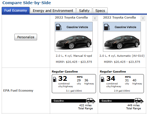147x114 pixels.
Task: Select '2.0 L, 4 cyl, Manual 6-spd' text
Action: coord(74,56)
